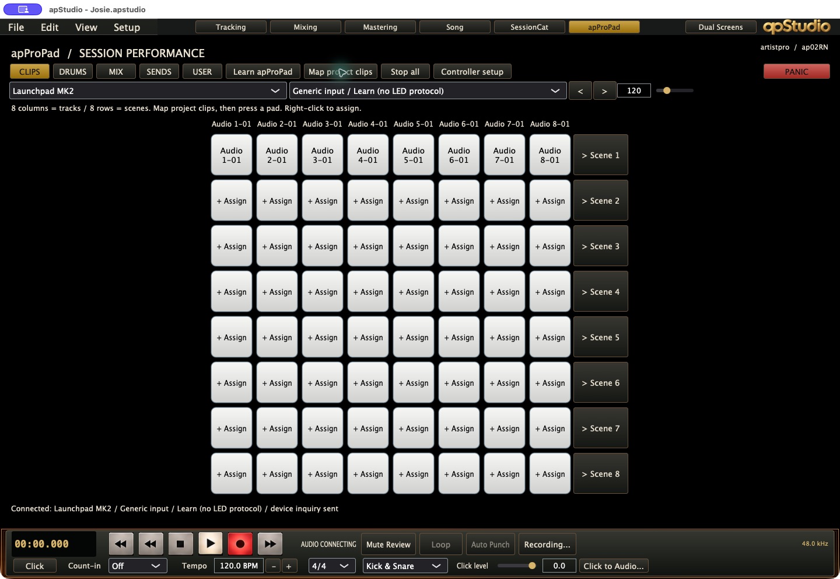Toggle the Loop button
Screen dimensions: 840x579
click(x=441, y=545)
